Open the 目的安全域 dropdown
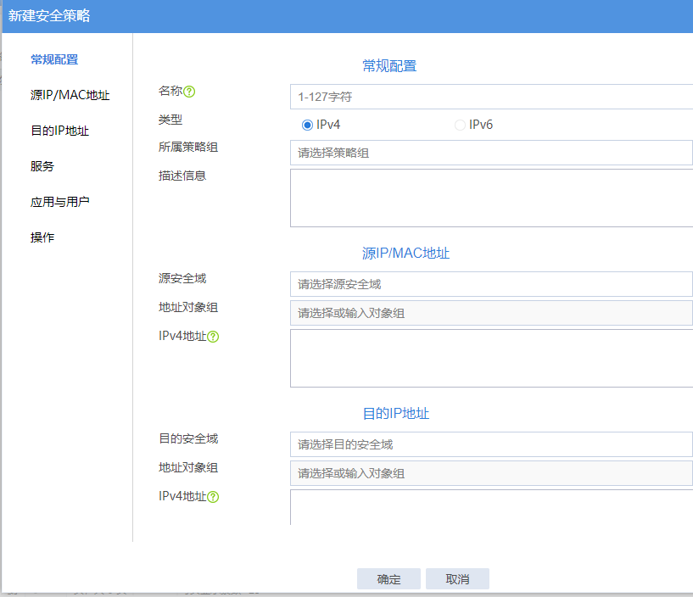Screen dimensions: 693x597 click(x=491, y=444)
